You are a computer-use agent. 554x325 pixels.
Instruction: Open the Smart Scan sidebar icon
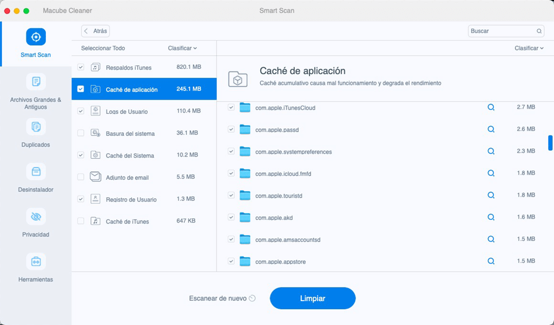(x=36, y=37)
